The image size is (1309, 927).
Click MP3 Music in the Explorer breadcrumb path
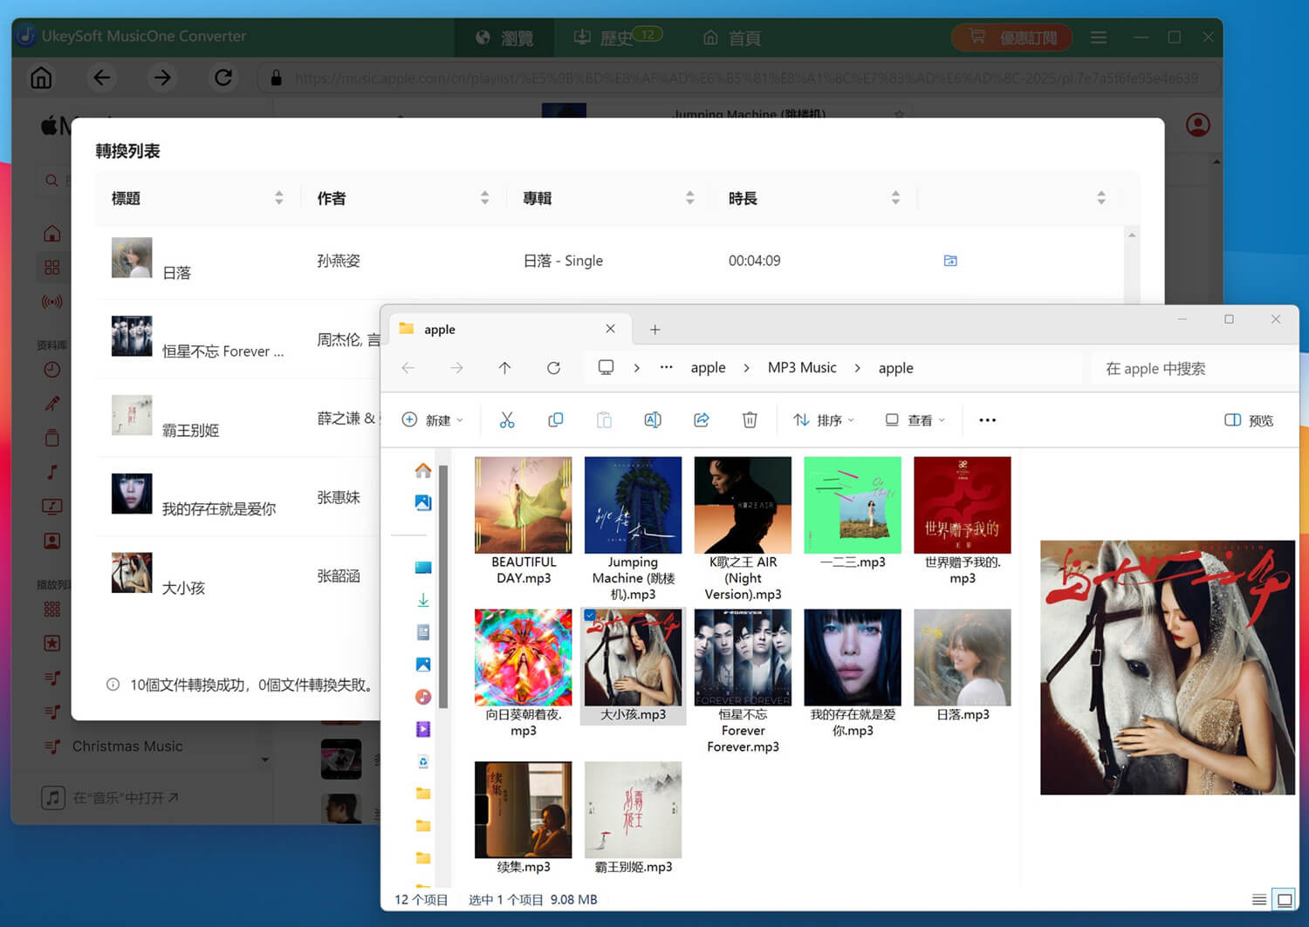pos(801,367)
